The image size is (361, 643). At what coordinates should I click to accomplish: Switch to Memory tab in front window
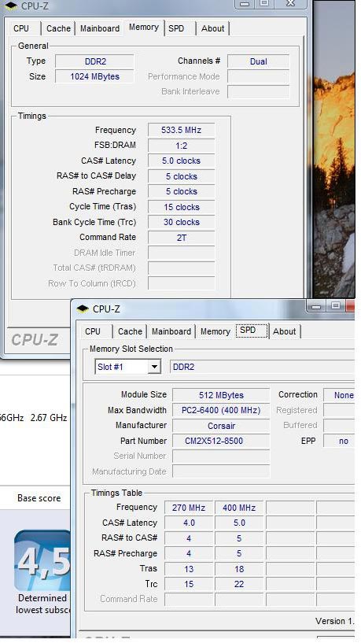click(215, 331)
